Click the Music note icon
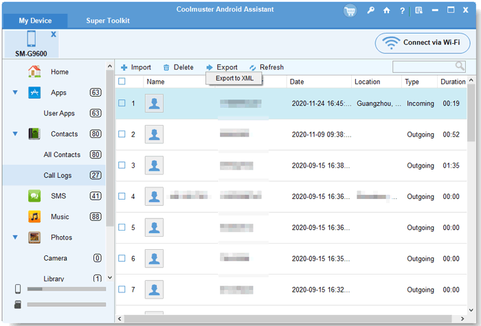Screen dimensions: 481x326 click(34, 217)
